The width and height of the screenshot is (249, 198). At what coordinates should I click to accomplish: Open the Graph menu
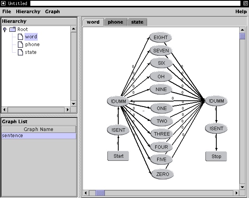tap(53, 12)
